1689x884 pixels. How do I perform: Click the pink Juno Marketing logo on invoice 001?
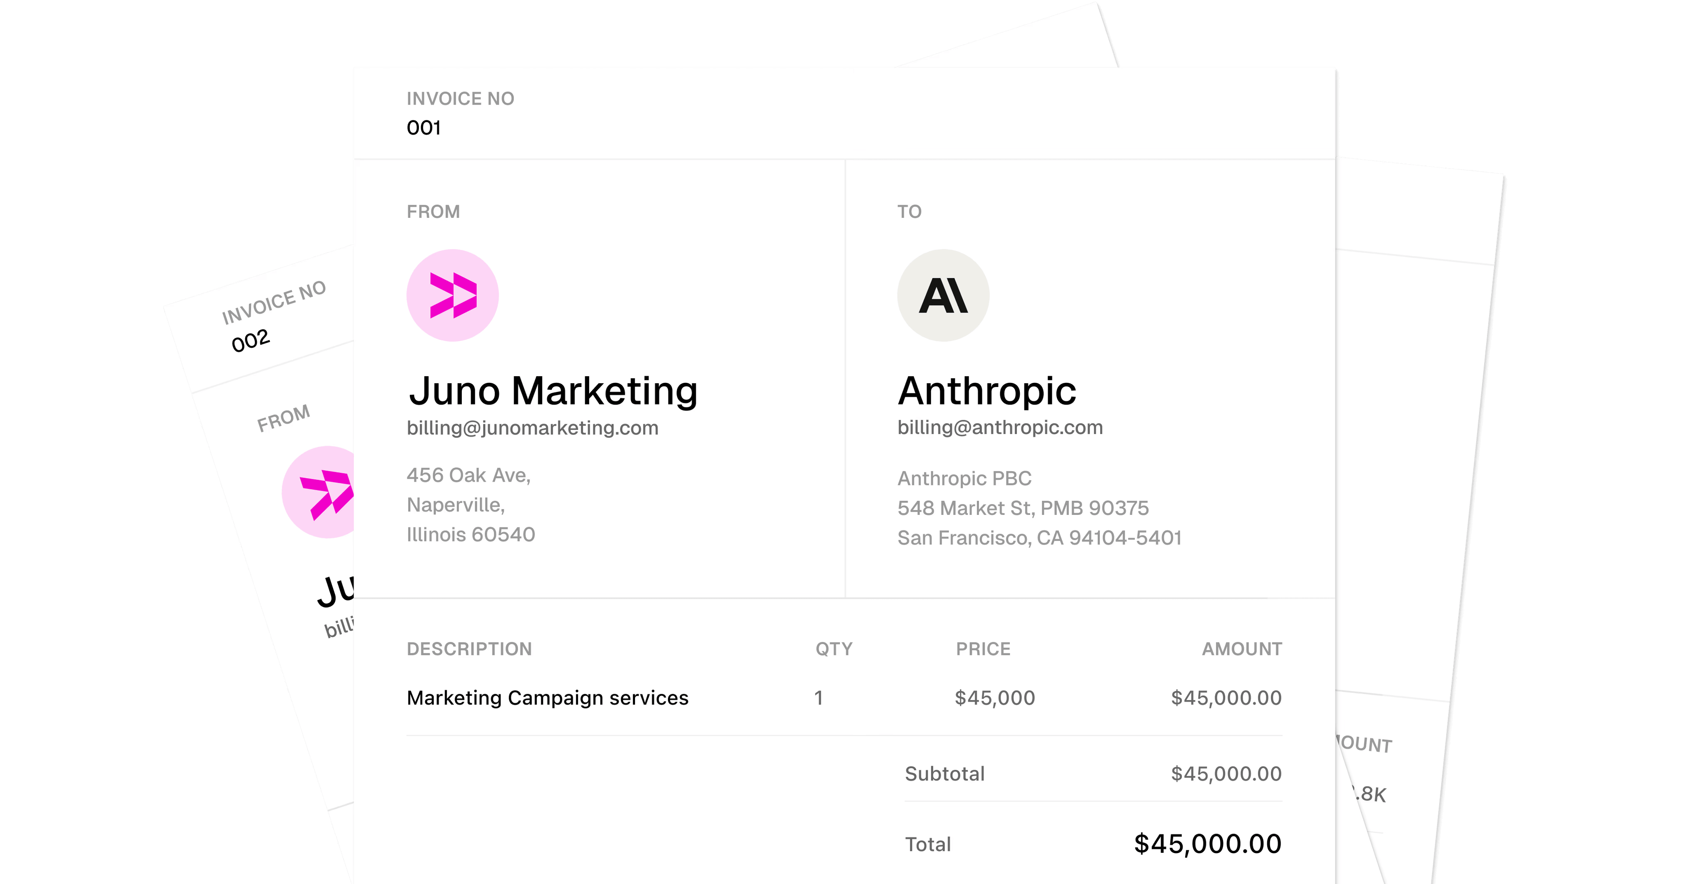452,295
